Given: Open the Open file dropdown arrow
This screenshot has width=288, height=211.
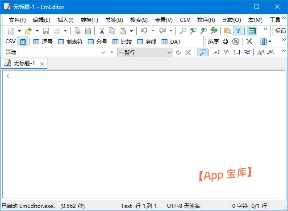Looking at the screenshot, I should click(x=37, y=31).
